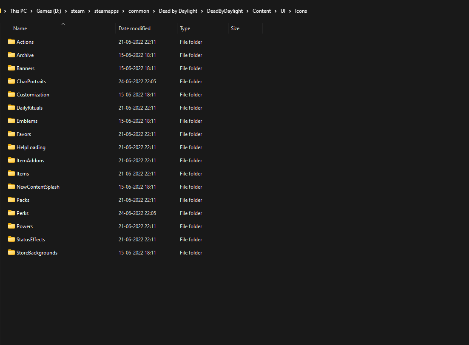Navigate to Games (D:) in breadcrumb

49,11
